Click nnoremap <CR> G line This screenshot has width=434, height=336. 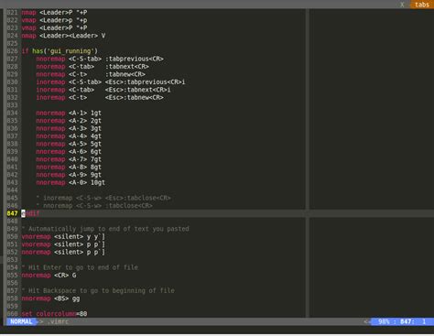(49, 276)
